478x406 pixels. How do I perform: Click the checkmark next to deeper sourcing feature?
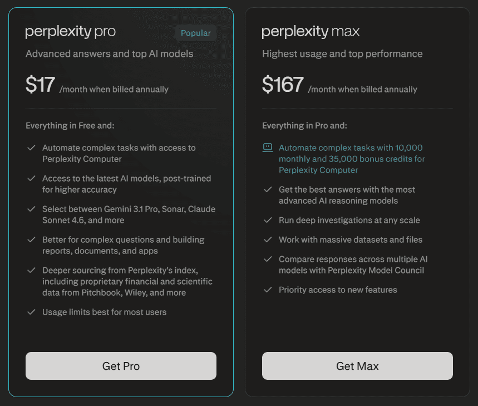(32, 271)
